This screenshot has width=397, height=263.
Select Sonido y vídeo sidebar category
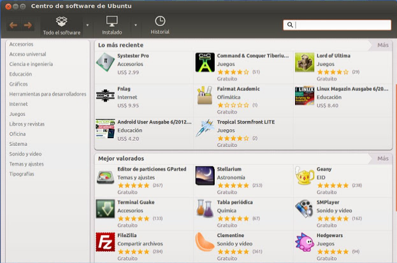point(25,154)
